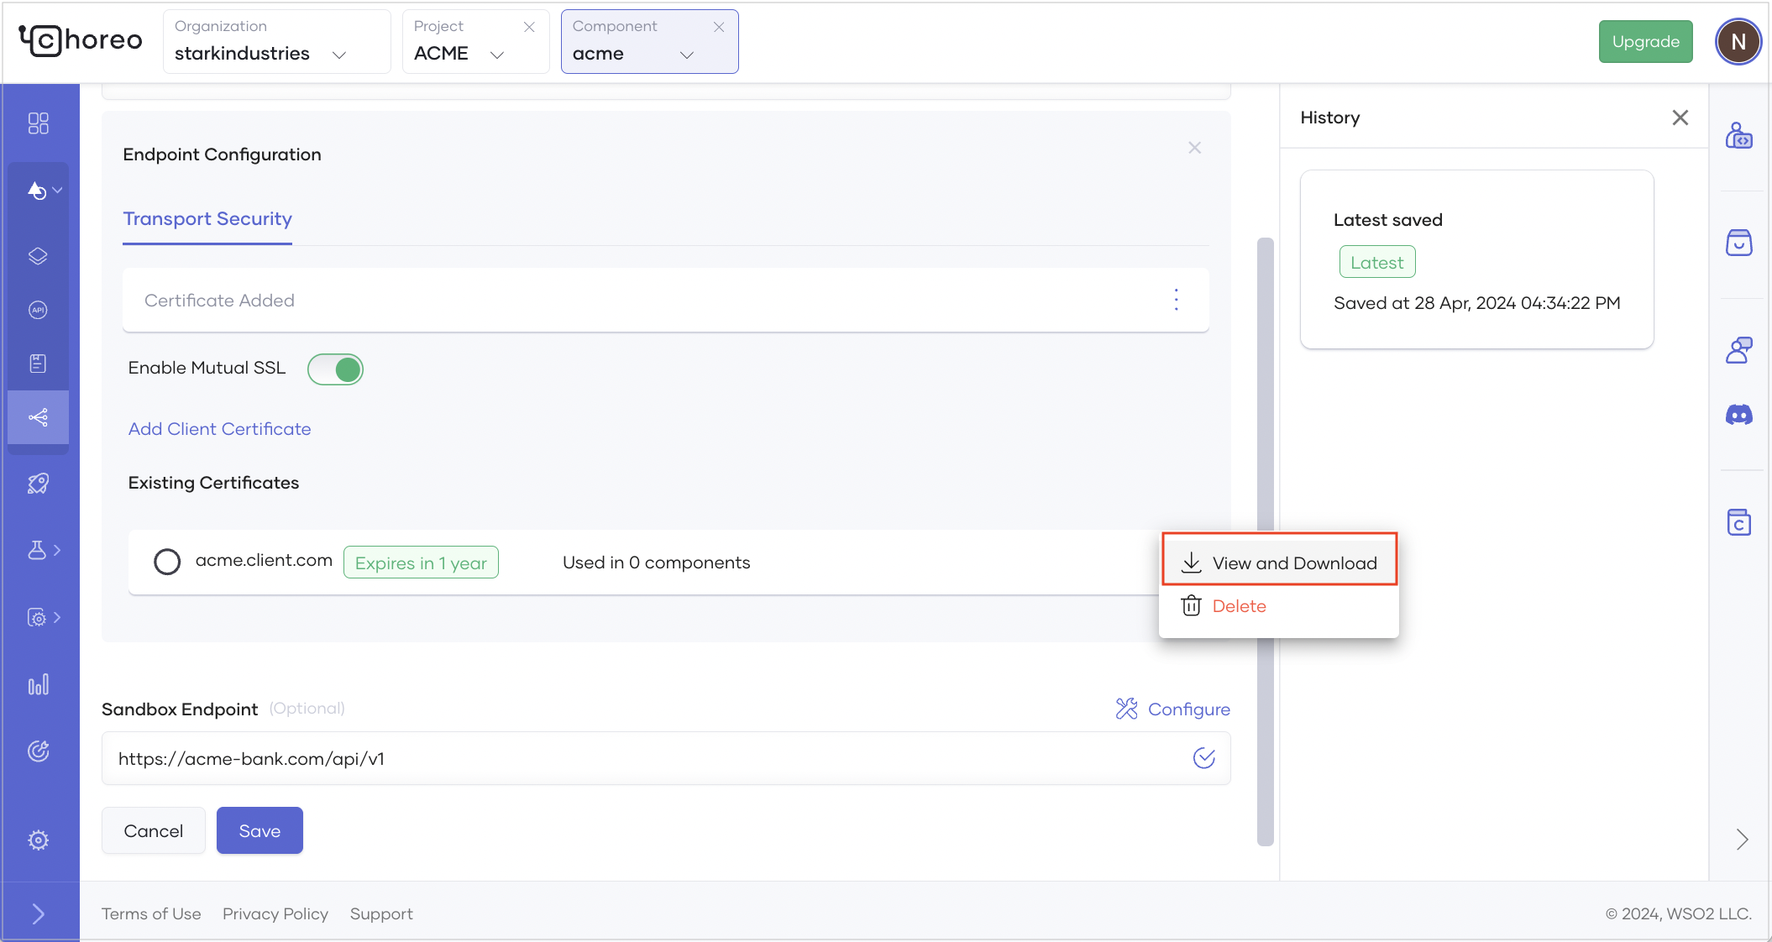Switch to Transport Security tab
This screenshot has width=1772, height=942.
[x=207, y=219]
